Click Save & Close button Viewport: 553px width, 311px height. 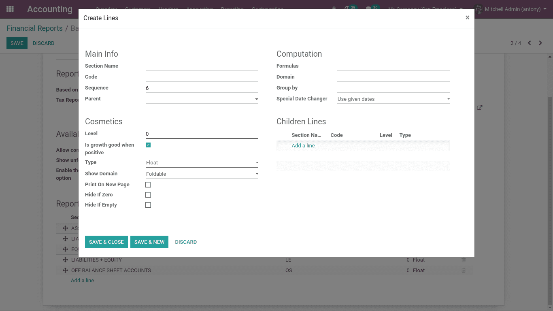pos(106,242)
